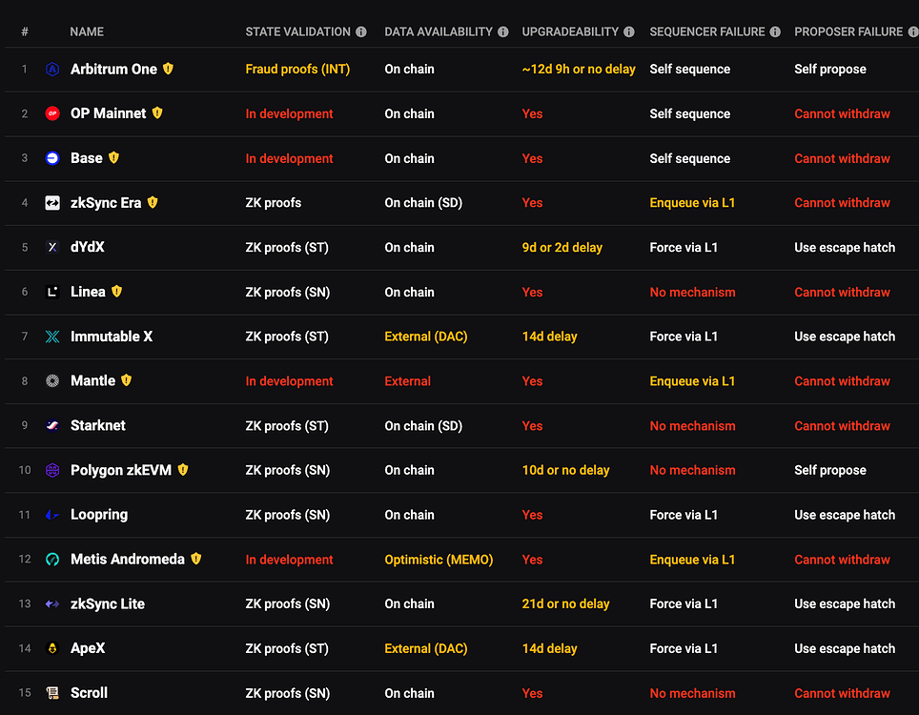Click the Data Availability info icon
This screenshot has width=919, height=715.
(x=501, y=31)
